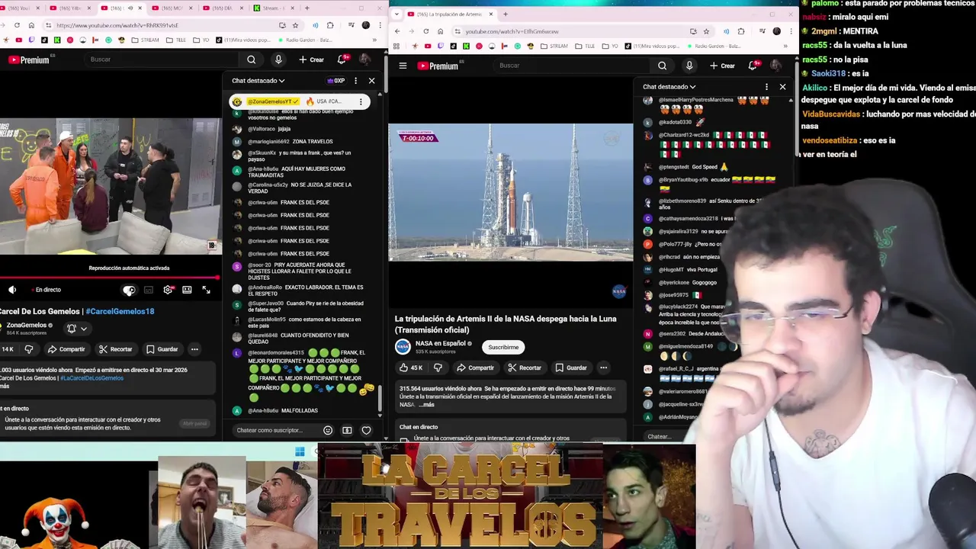This screenshot has height=549, width=976.
Task: Click the left YouTube search box
Action: click(162, 59)
